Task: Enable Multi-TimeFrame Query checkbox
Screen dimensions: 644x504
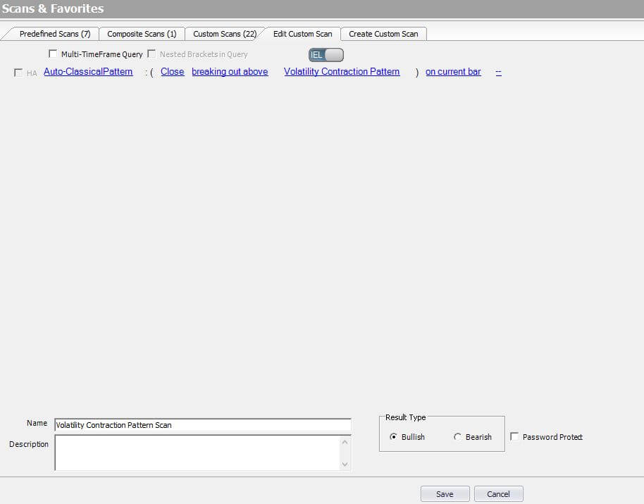Action: coord(53,54)
